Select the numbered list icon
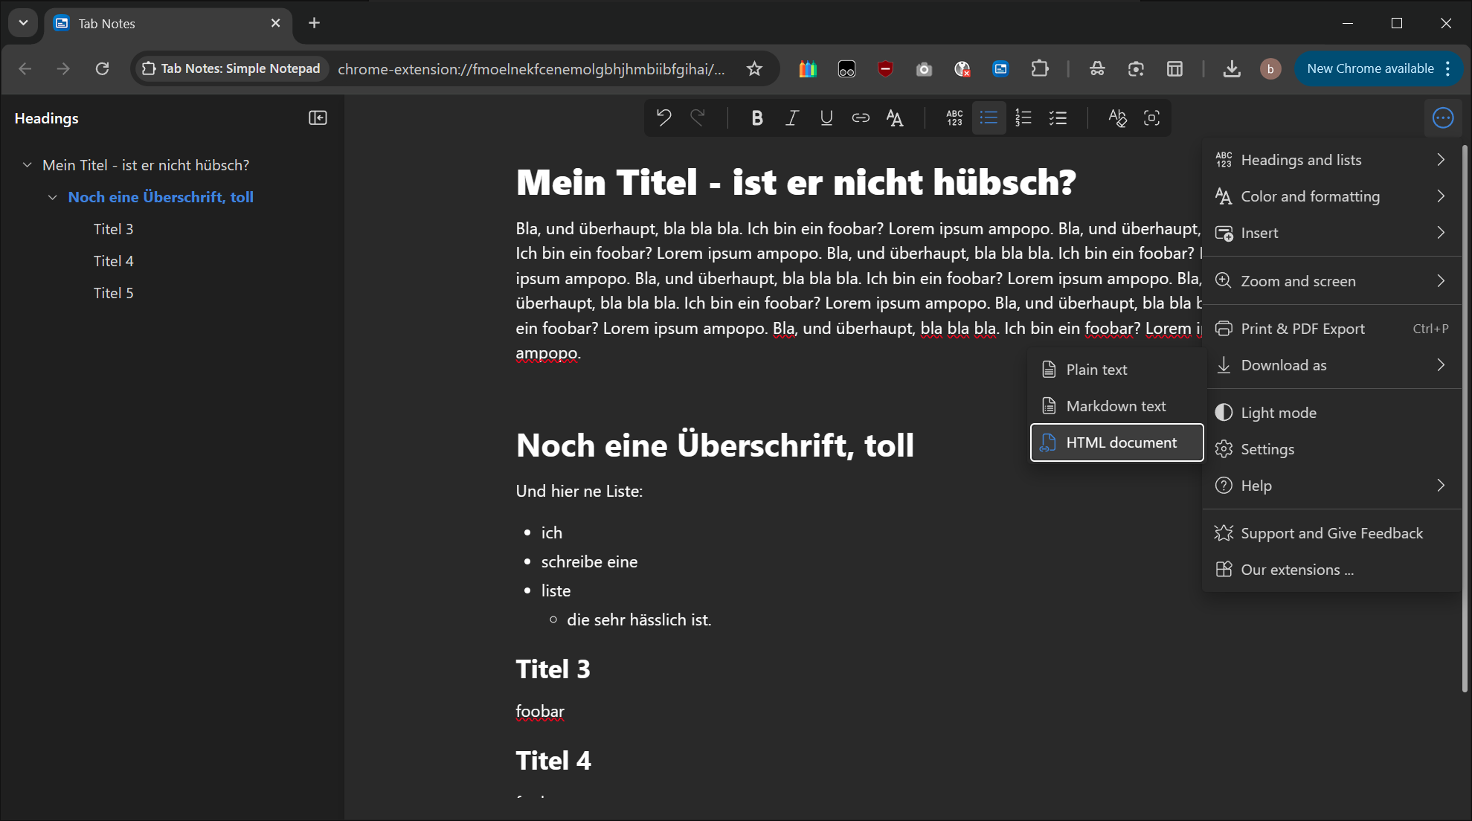The width and height of the screenshot is (1472, 821). pyautogui.click(x=1023, y=117)
